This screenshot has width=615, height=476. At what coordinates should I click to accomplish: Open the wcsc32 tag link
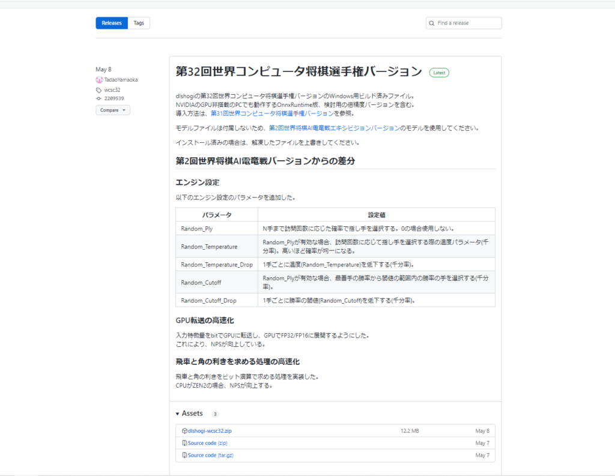click(112, 90)
